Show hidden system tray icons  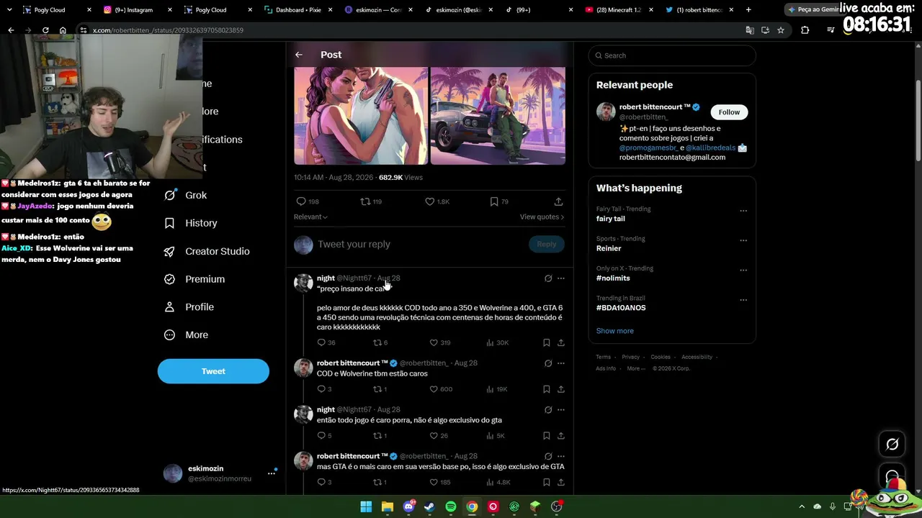click(802, 506)
